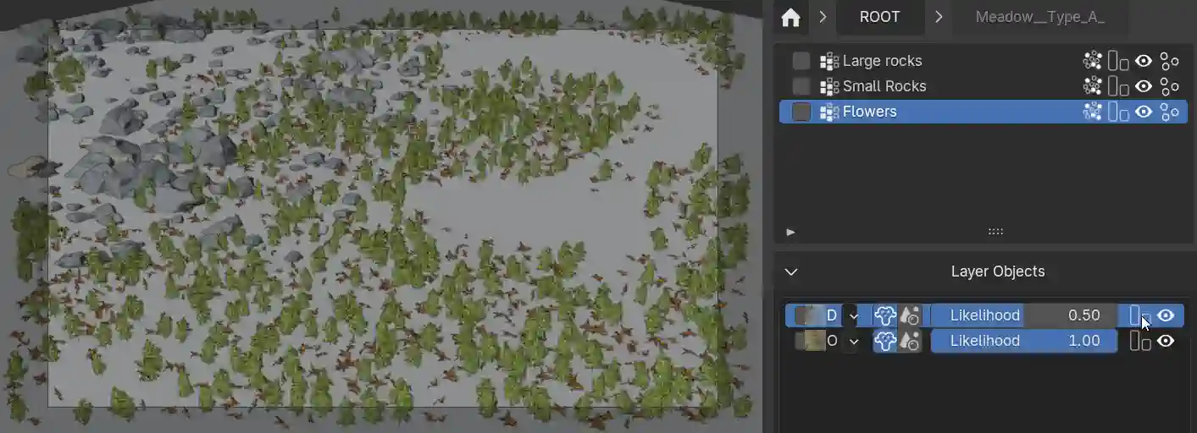
Task: Open Meadow__Type_A_ breadcrumb item
Action: point(1039,17)
